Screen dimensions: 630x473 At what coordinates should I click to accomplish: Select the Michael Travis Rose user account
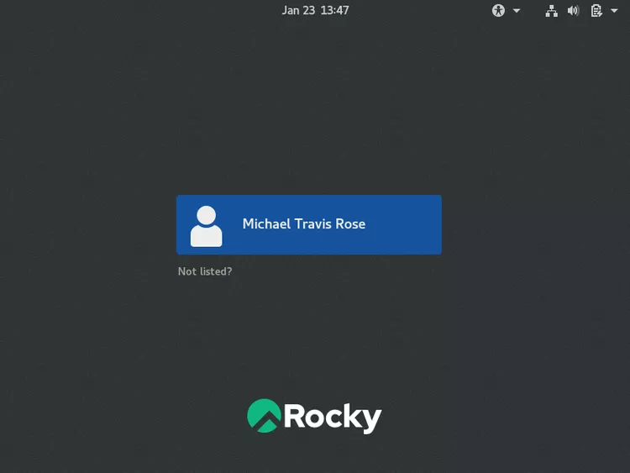point(308,224)
